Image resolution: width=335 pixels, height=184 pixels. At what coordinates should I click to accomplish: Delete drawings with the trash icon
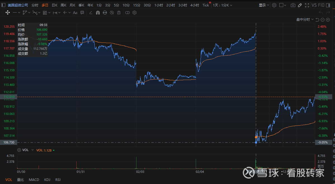tap(119, 13)
